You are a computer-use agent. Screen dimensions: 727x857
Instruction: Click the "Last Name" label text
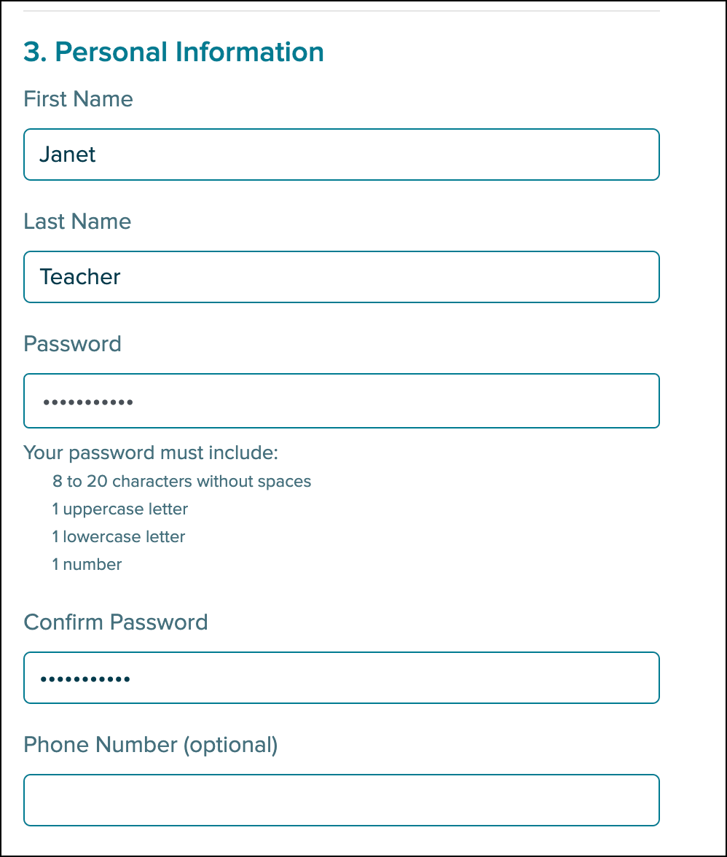77,222
